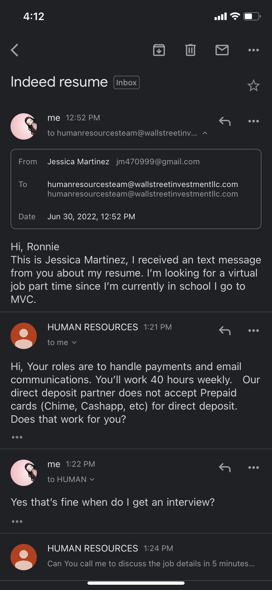272x590 pixels.
Task: Delete conversation with trash icon
Action: 191,50
